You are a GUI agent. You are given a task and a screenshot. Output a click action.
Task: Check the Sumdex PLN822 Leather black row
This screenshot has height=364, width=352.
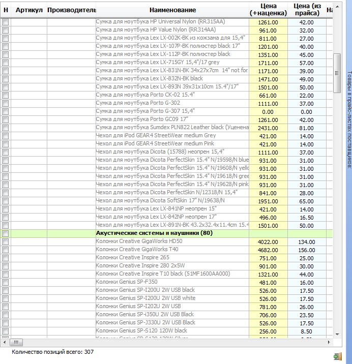point(6,128)
